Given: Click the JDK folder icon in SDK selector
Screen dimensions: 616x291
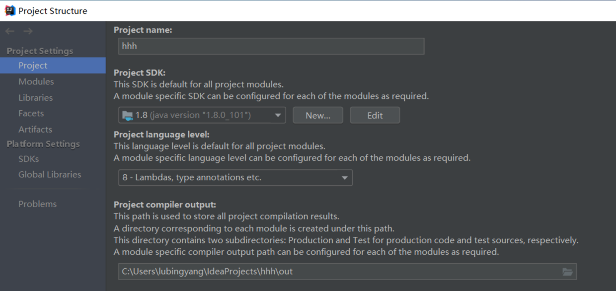Looking at the screenshot, I should [x=128, y=116].
